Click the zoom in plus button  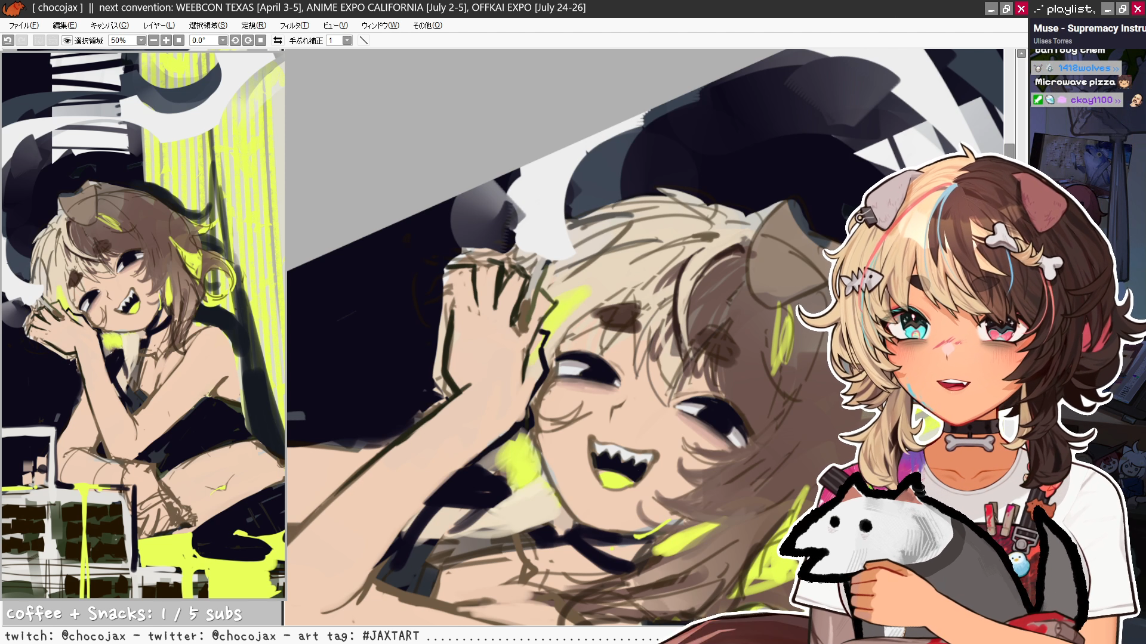[166, 41]
